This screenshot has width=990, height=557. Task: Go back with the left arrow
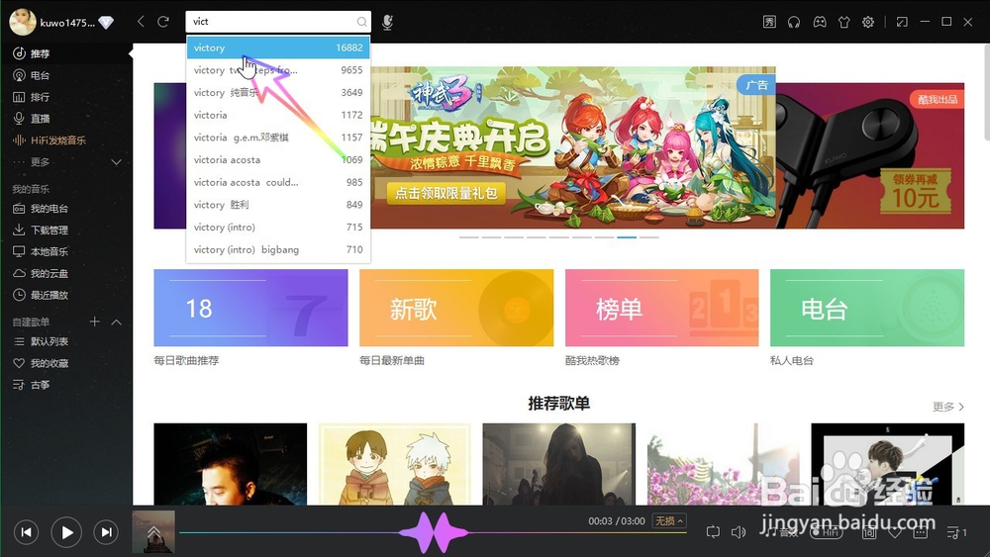tap(141, 22)
